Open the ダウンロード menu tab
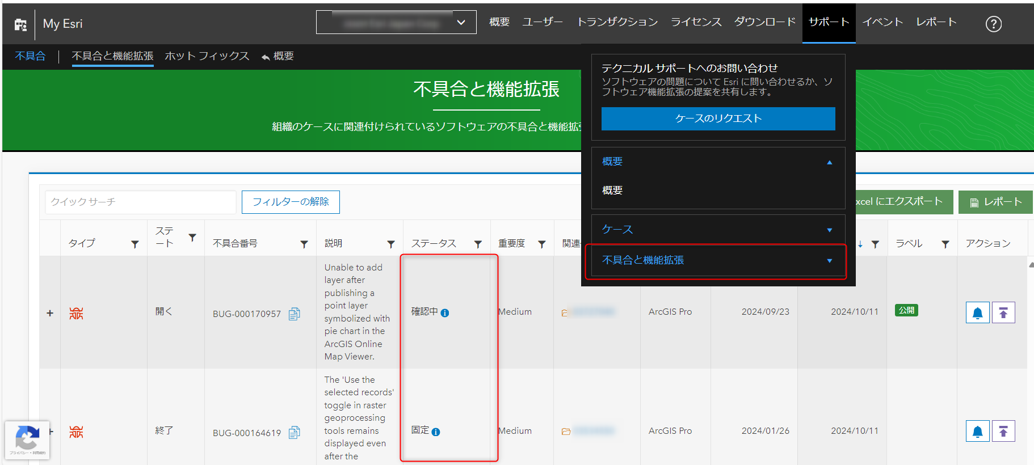 point(764,22)
